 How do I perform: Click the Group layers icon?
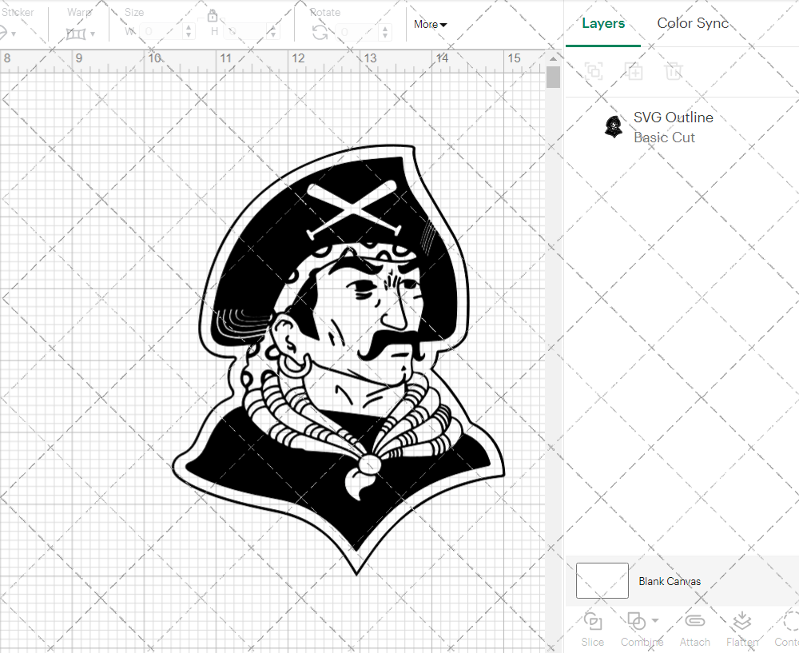coord(594,70)
